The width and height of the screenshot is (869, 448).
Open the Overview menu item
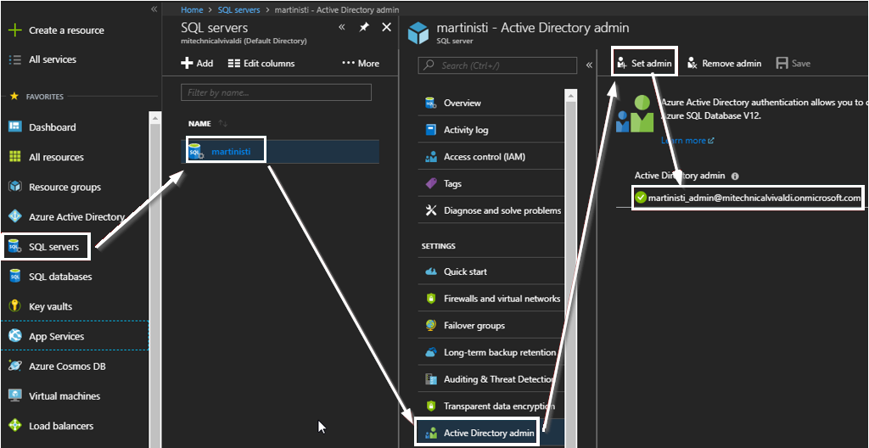click(x=491, y=103)
